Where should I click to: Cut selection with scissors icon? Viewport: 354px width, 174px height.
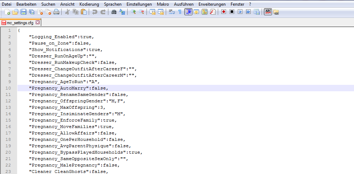[67, 12]
